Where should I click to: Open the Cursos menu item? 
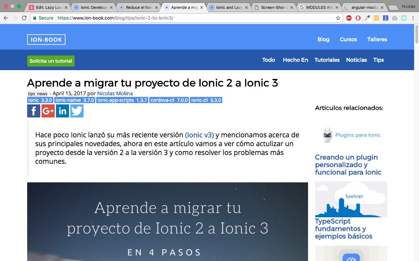(x=348, y=39)
